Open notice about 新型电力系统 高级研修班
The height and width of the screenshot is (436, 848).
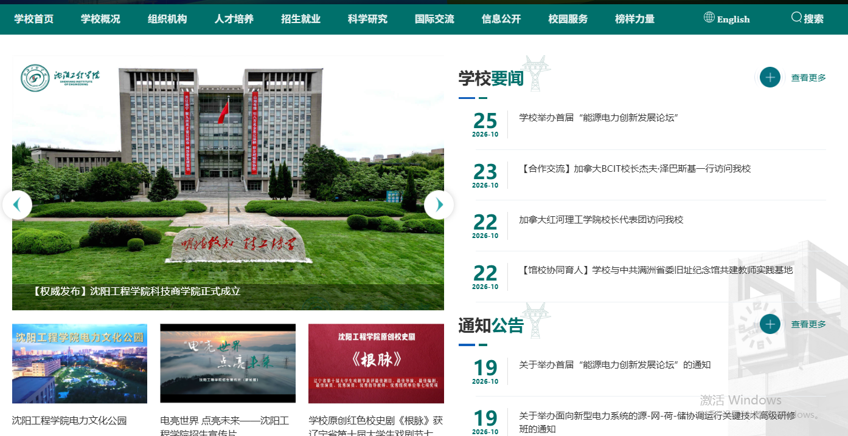(x=657, y=422)
